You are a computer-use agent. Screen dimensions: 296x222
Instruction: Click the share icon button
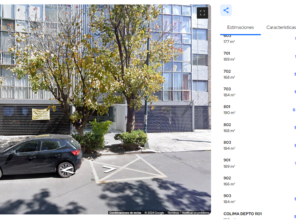pyautogui.click(x=226, y=10)
